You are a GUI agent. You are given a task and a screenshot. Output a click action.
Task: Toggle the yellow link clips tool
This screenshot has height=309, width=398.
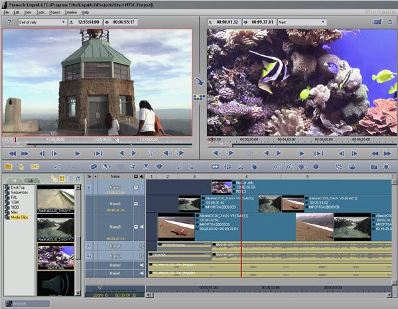pos(34,167)
